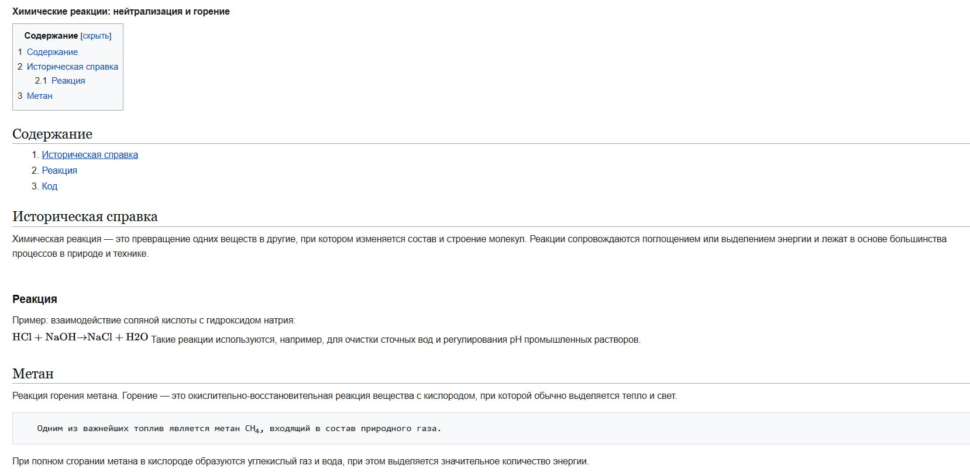970x472 pixels.
Task: Follow underlined 'Историческая справка' link in numbered list
Action: coord(90,155)
